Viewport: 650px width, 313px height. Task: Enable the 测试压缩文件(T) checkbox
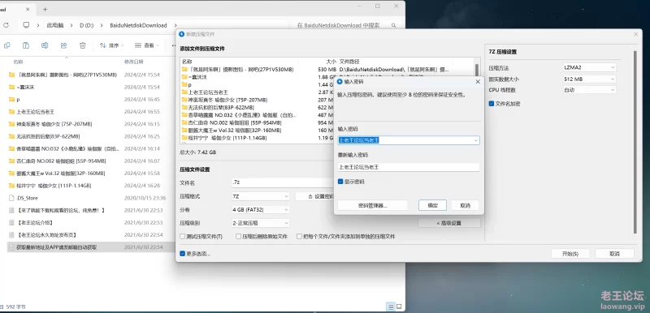[x=182, y=237]
